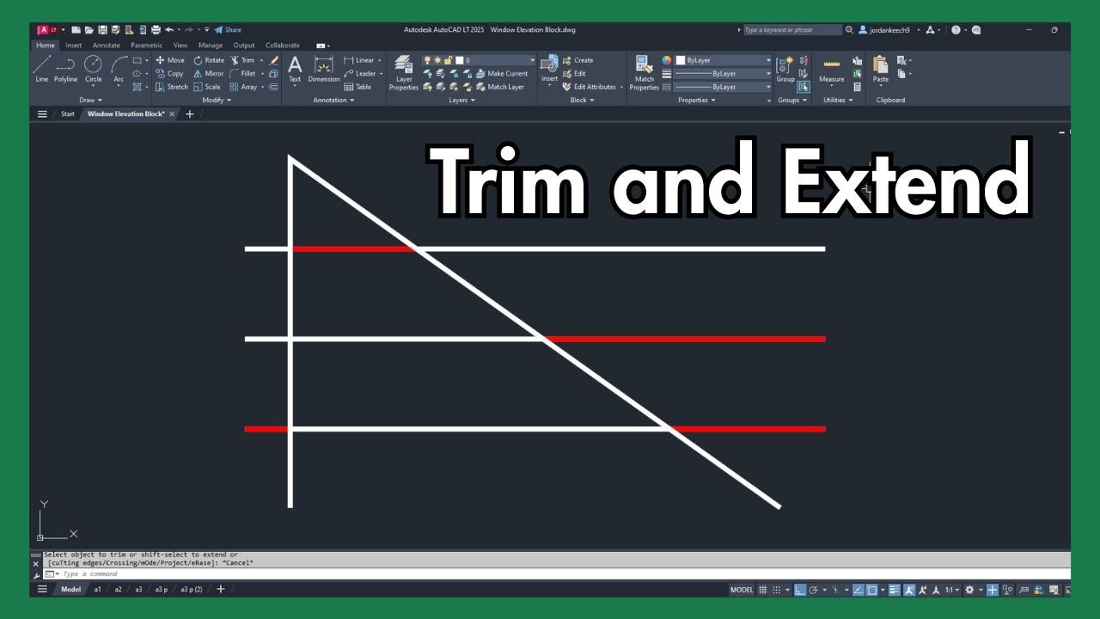Viewport: 1100px width, 619px height.
Task: Open the Annotate ribbon tab
Action: click(x=107, y=45)
